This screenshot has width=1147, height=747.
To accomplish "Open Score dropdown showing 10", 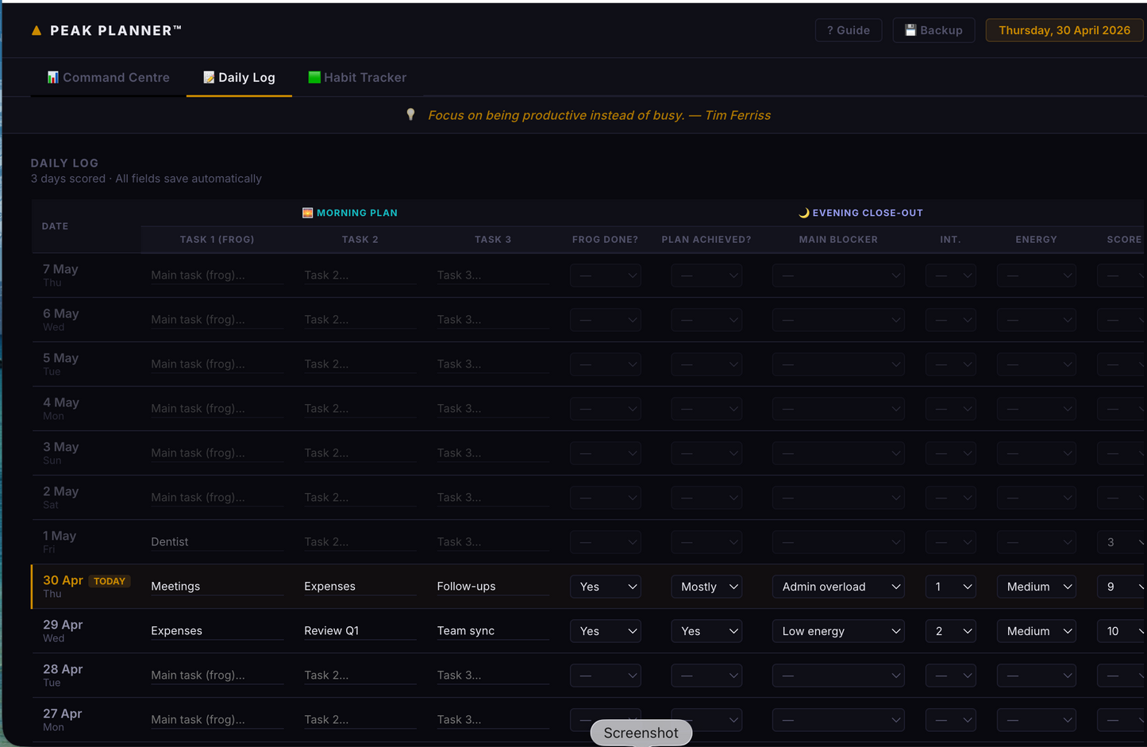I will 1122,631.
